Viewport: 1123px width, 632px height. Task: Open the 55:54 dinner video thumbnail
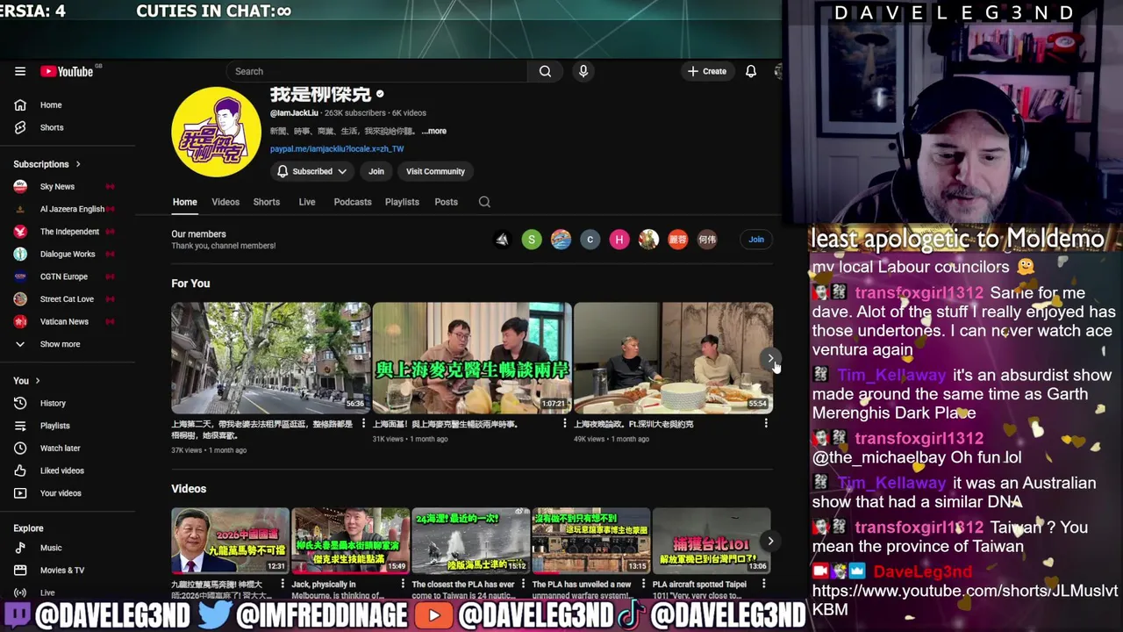tap(673, 357)
